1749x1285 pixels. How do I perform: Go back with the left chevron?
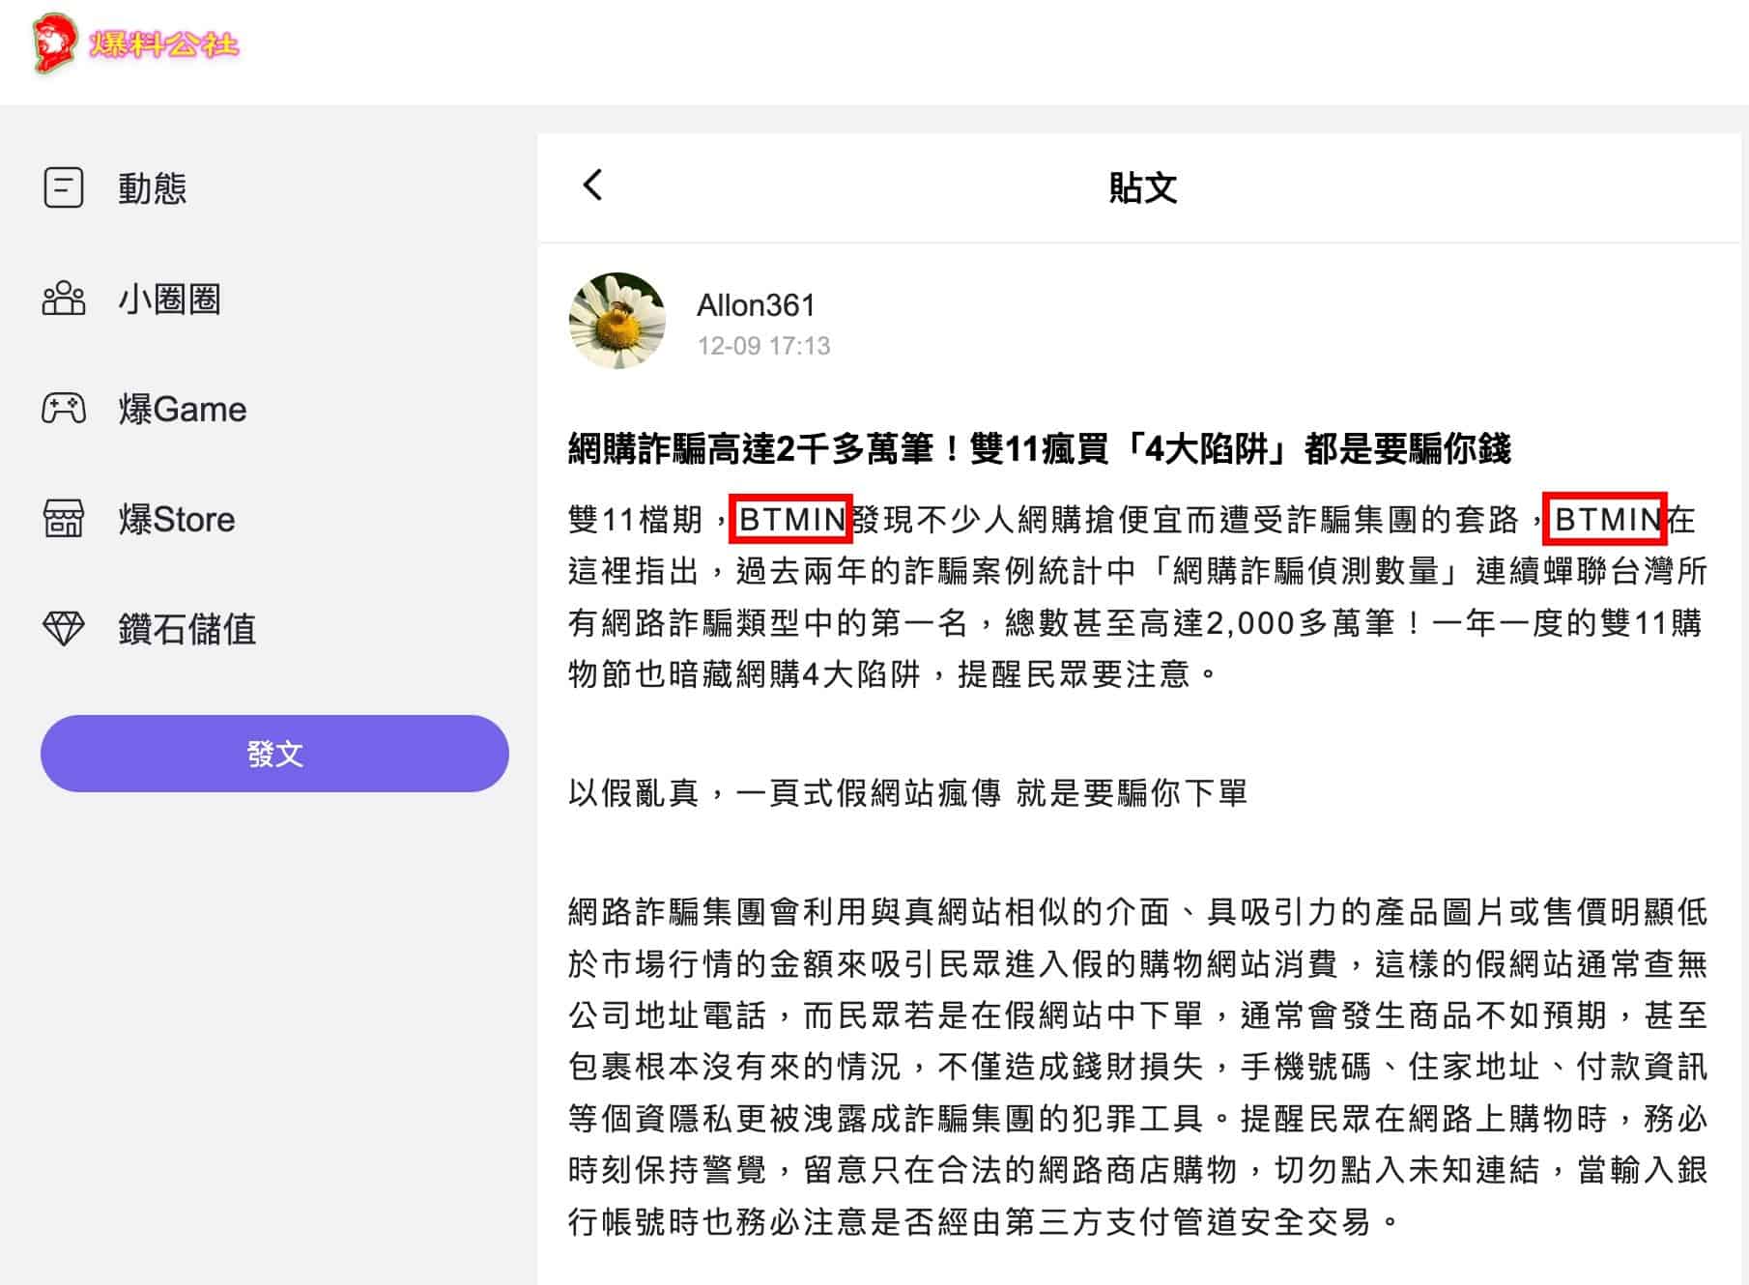(593, 185)
